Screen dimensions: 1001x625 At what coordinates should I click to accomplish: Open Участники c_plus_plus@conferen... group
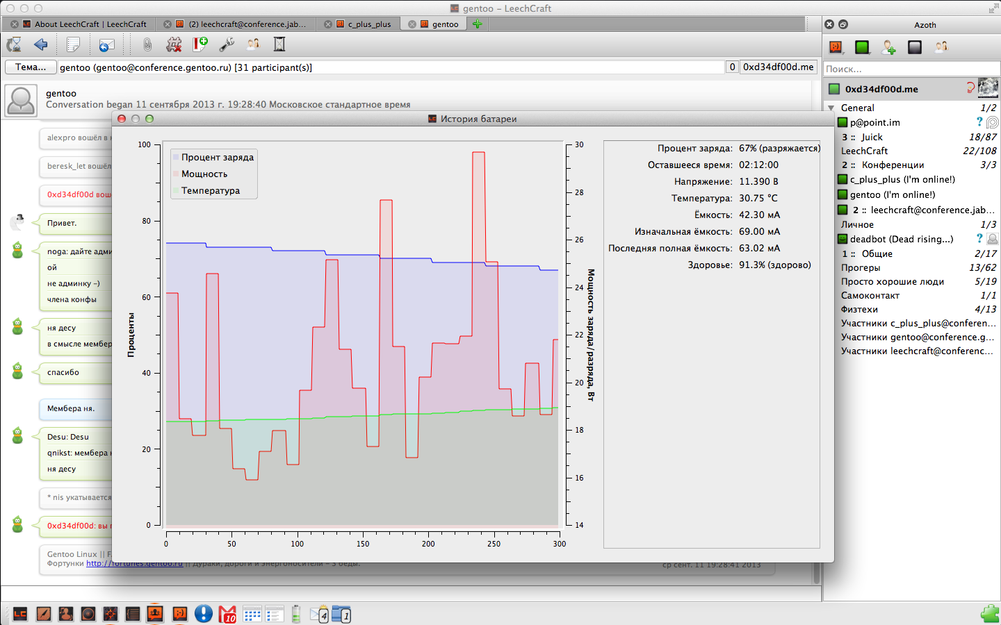coord(918,323)
